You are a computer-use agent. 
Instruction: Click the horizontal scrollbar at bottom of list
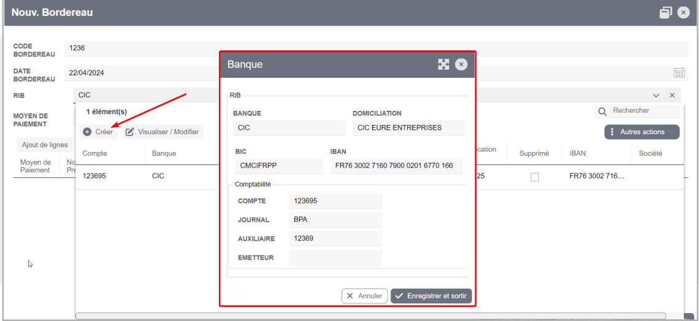(x=370, y=316)
